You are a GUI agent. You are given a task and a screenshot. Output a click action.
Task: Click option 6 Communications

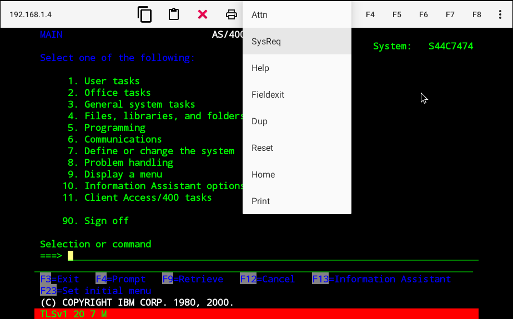115,139
